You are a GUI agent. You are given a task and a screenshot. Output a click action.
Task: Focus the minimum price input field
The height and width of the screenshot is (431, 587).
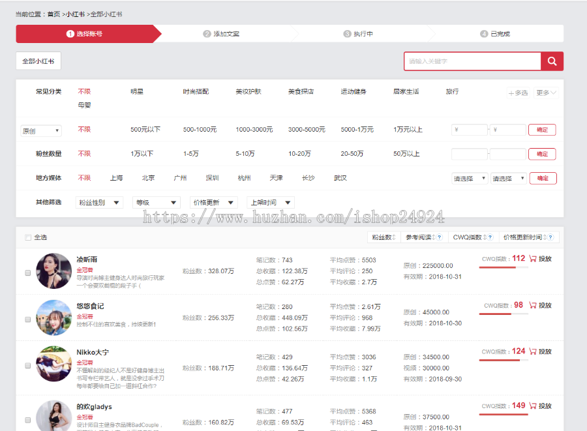click(470, 130)
